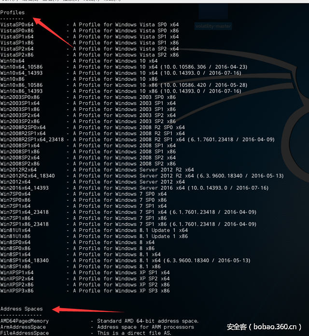The height and width of the screenshot is (336, 309).
Task: Select the "Win7SP1x86_23418" profile name
Action: coord(25,224)
